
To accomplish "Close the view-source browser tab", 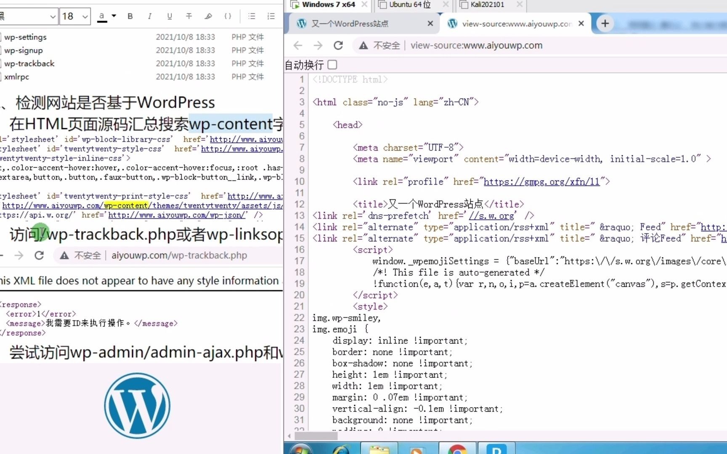I will (x=581, y=24).
